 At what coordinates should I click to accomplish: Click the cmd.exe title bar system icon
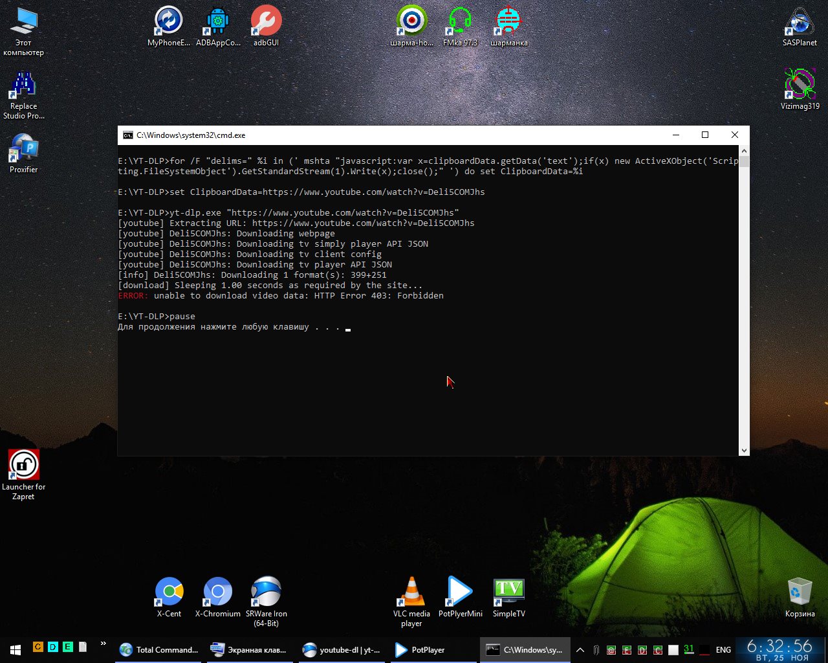[128, 135]
